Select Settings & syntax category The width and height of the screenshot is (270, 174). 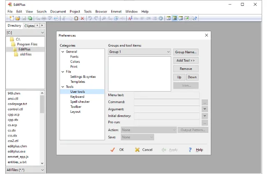point(83,77)
